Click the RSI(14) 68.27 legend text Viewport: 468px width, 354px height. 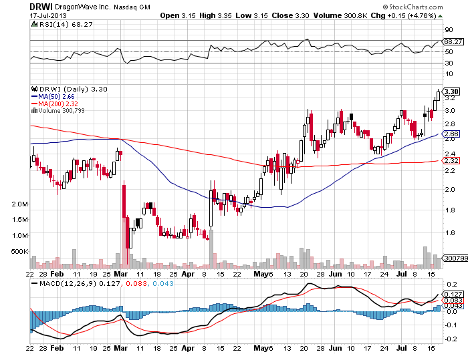(66, 24)
